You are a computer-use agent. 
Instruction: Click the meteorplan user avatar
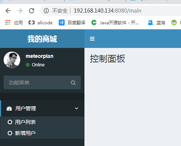(12, 60)
